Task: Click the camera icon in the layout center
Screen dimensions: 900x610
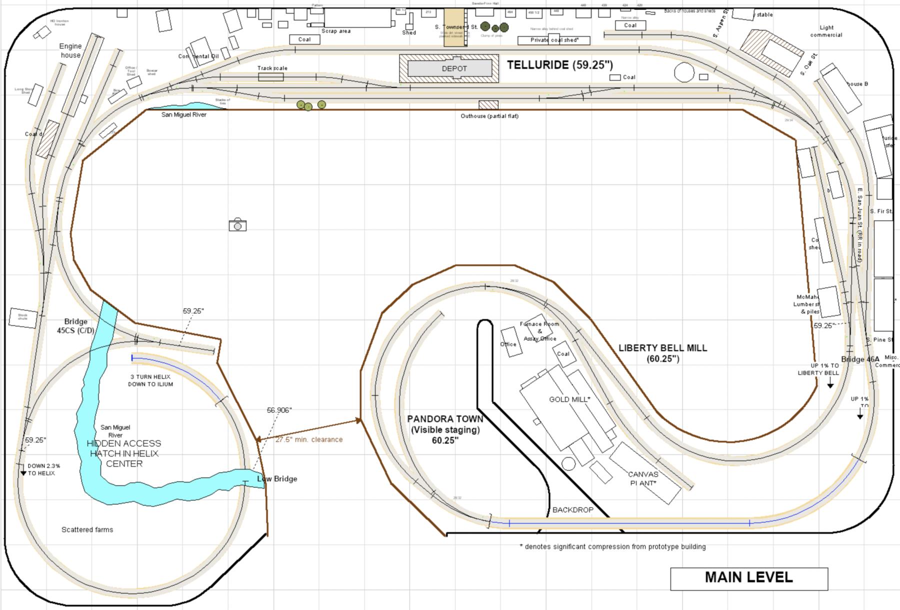Action: (237, 225)
